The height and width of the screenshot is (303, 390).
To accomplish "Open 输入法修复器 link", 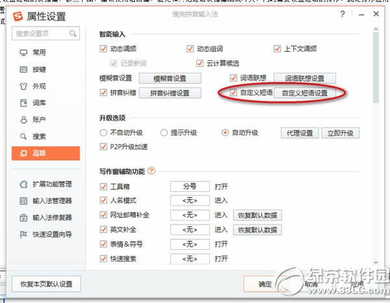I will (52, 218).
